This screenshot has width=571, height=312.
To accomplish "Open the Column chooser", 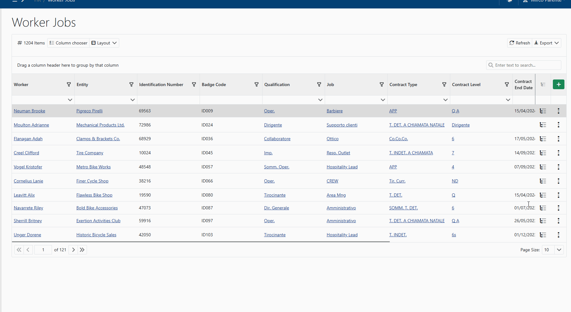I will coord(69,43).
